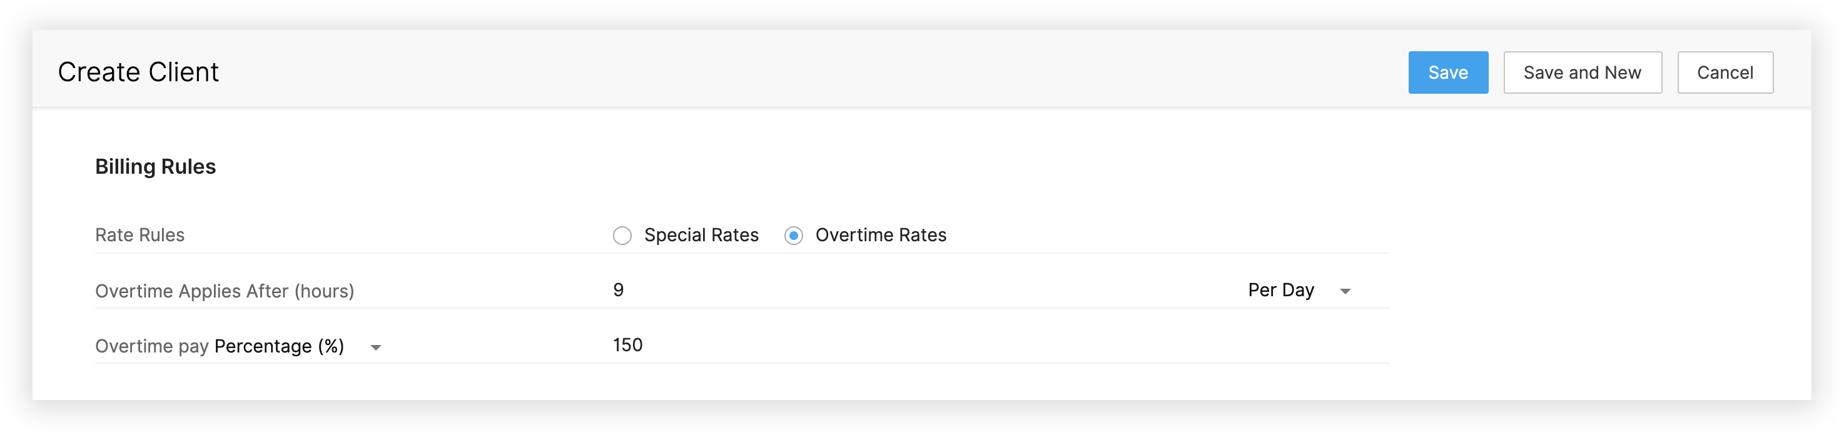Click the Overtime Applies After (hours) label
This screenshot has width=1844, height=435.
click(x=224, y=291)
